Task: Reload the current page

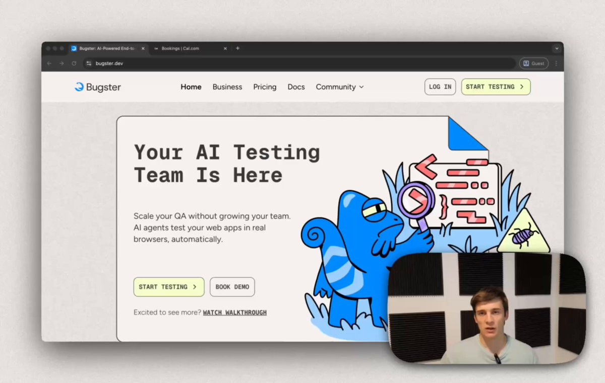Action: pos(74,63)
